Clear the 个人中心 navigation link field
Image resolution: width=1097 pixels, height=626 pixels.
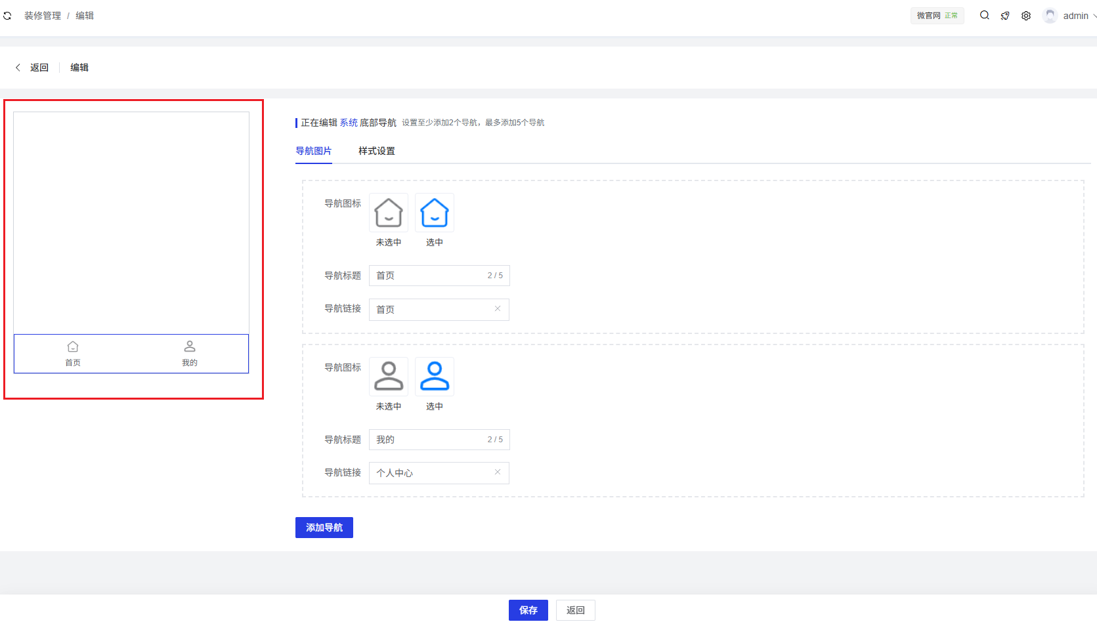(498, 472)
